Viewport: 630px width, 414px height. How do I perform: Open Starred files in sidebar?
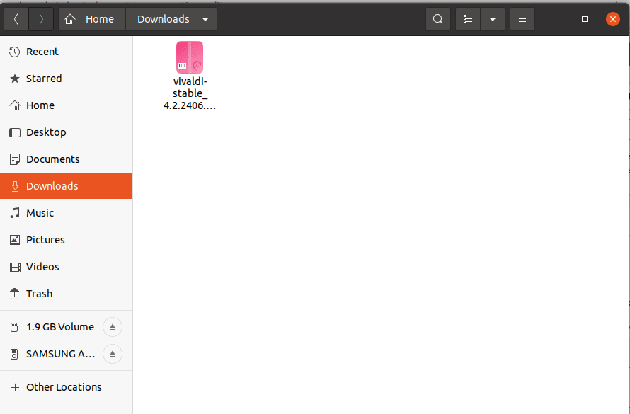(44, 79)
